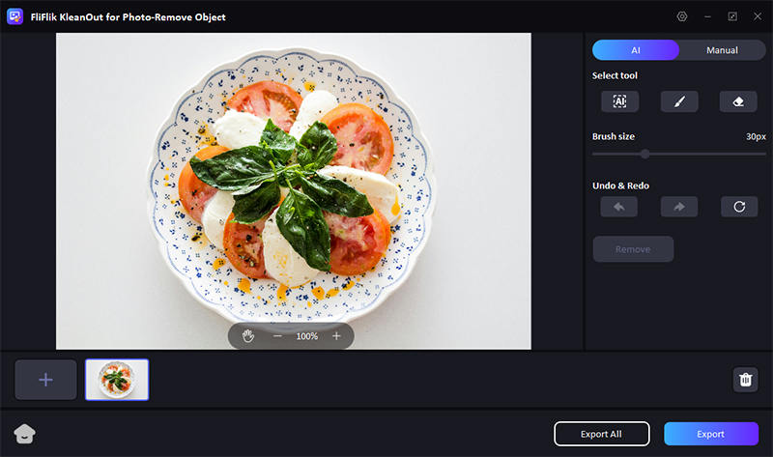The image size is (773, 457).
Task: Zoom in with the plus icon
Action: (x=336, y=336)
